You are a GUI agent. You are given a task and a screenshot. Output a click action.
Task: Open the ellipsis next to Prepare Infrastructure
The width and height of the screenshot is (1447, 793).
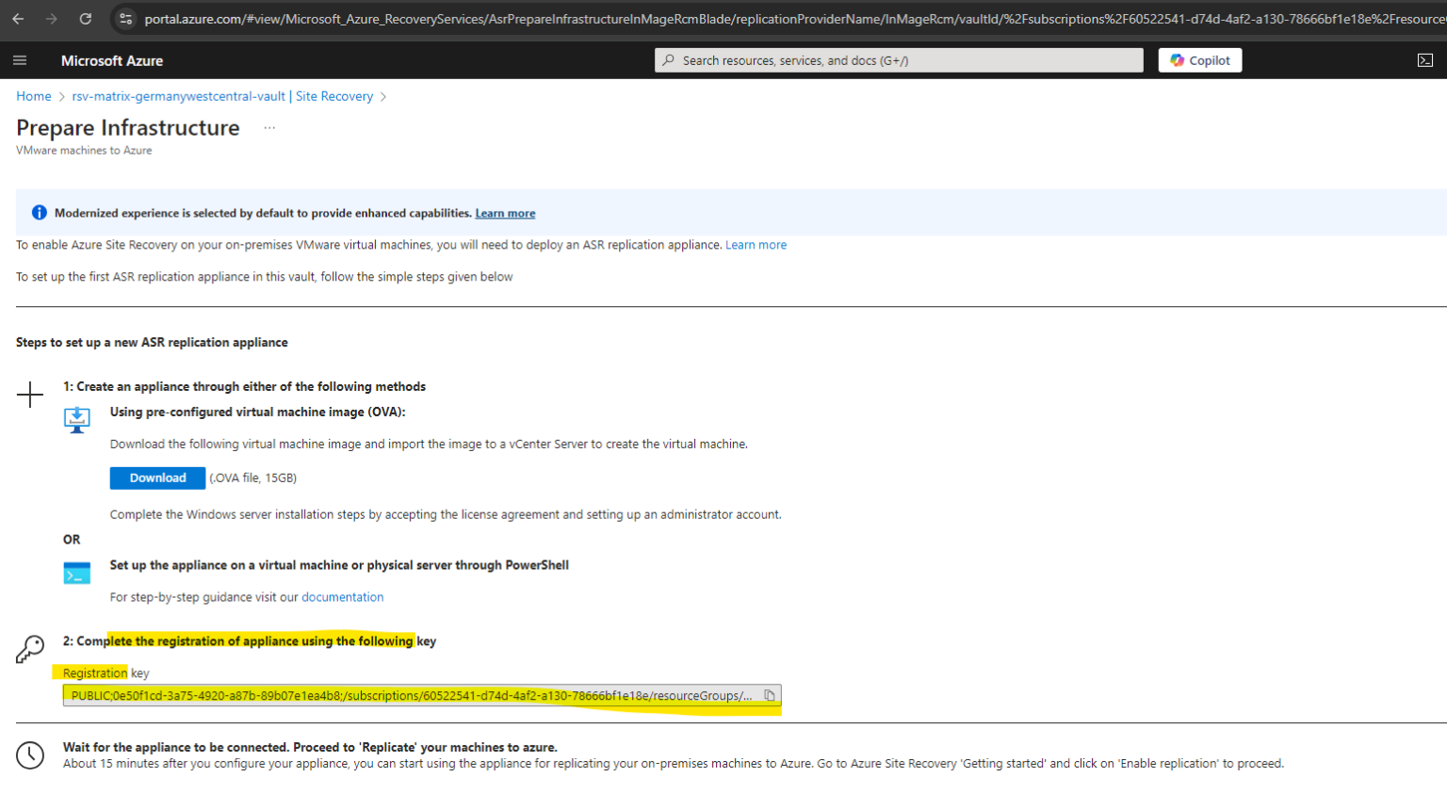click(269, 127)
